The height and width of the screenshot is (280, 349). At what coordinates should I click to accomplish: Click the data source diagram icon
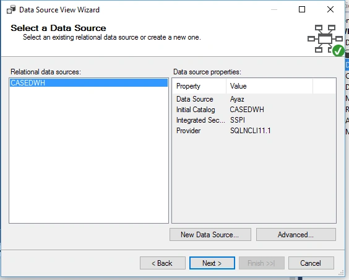coord(325,39)
